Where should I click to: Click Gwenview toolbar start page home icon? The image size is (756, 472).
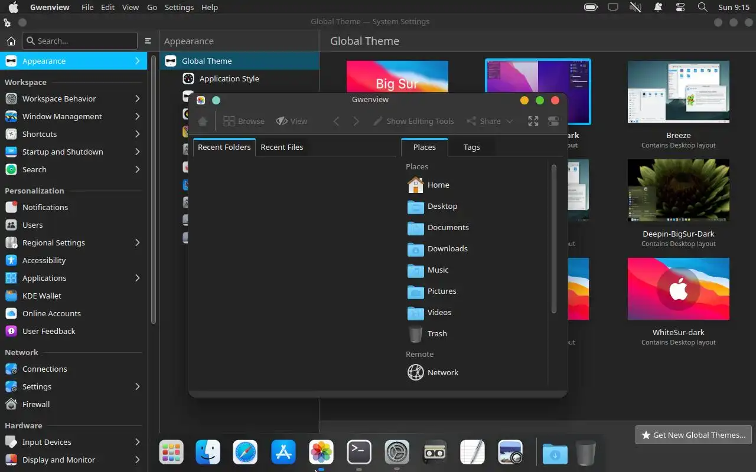click(x=203, y=121)
